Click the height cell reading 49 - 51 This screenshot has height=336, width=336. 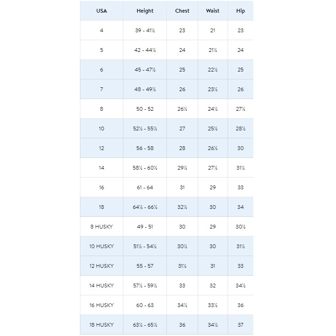(x=145, y=227)
